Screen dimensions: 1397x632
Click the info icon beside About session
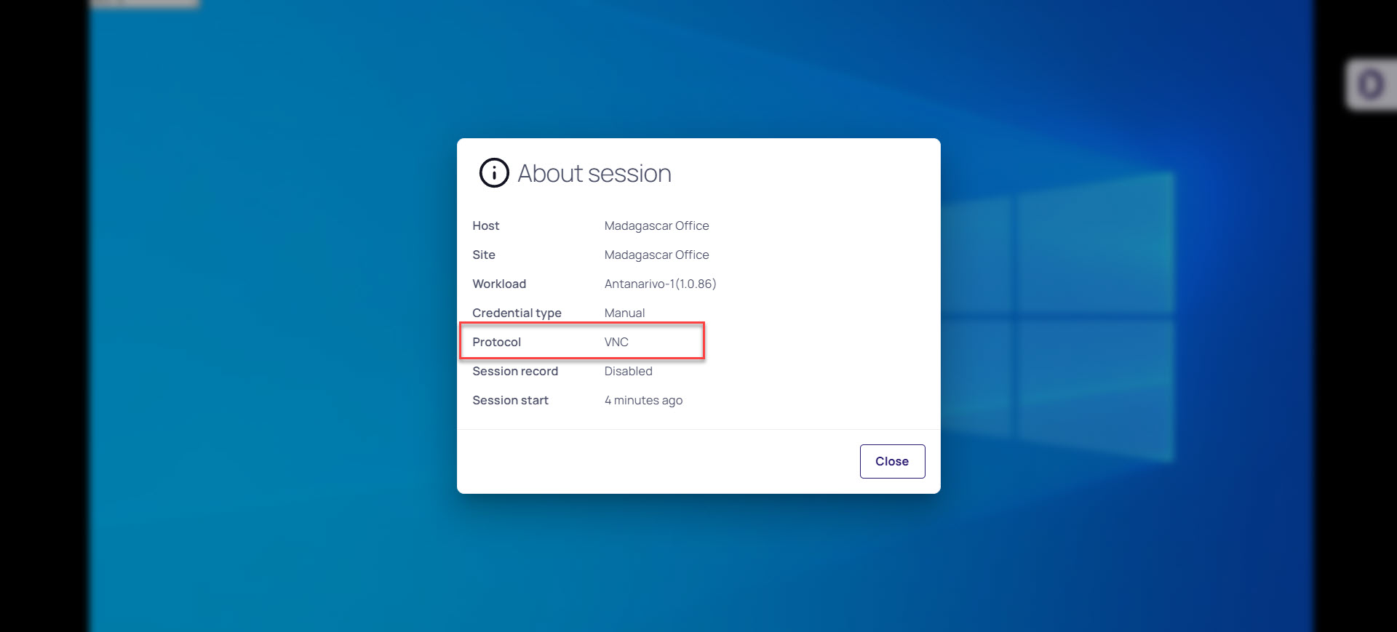click(x=494, y=173)
